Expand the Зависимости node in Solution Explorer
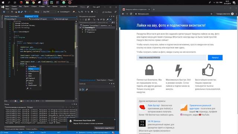Viewport: 238px width, 134px height. click(83, 30)
